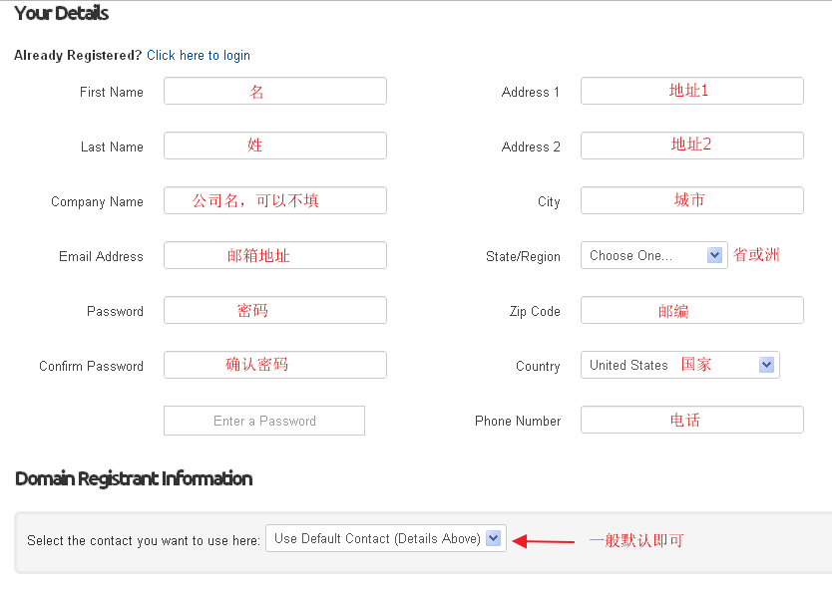The width and height of the screenshot is (832, 591).
Task: Select the City input box
Action: click(691, 200)
